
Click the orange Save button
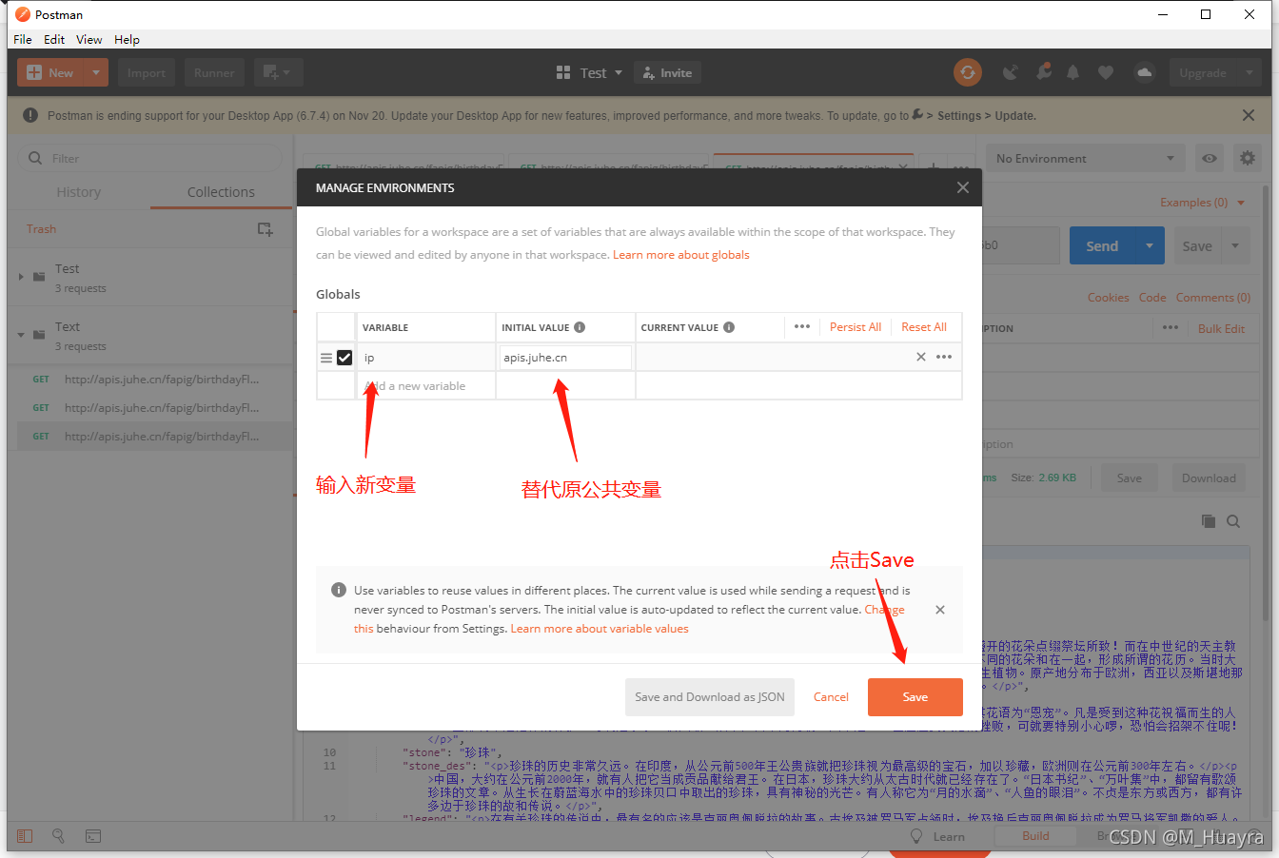pos(915,697)
